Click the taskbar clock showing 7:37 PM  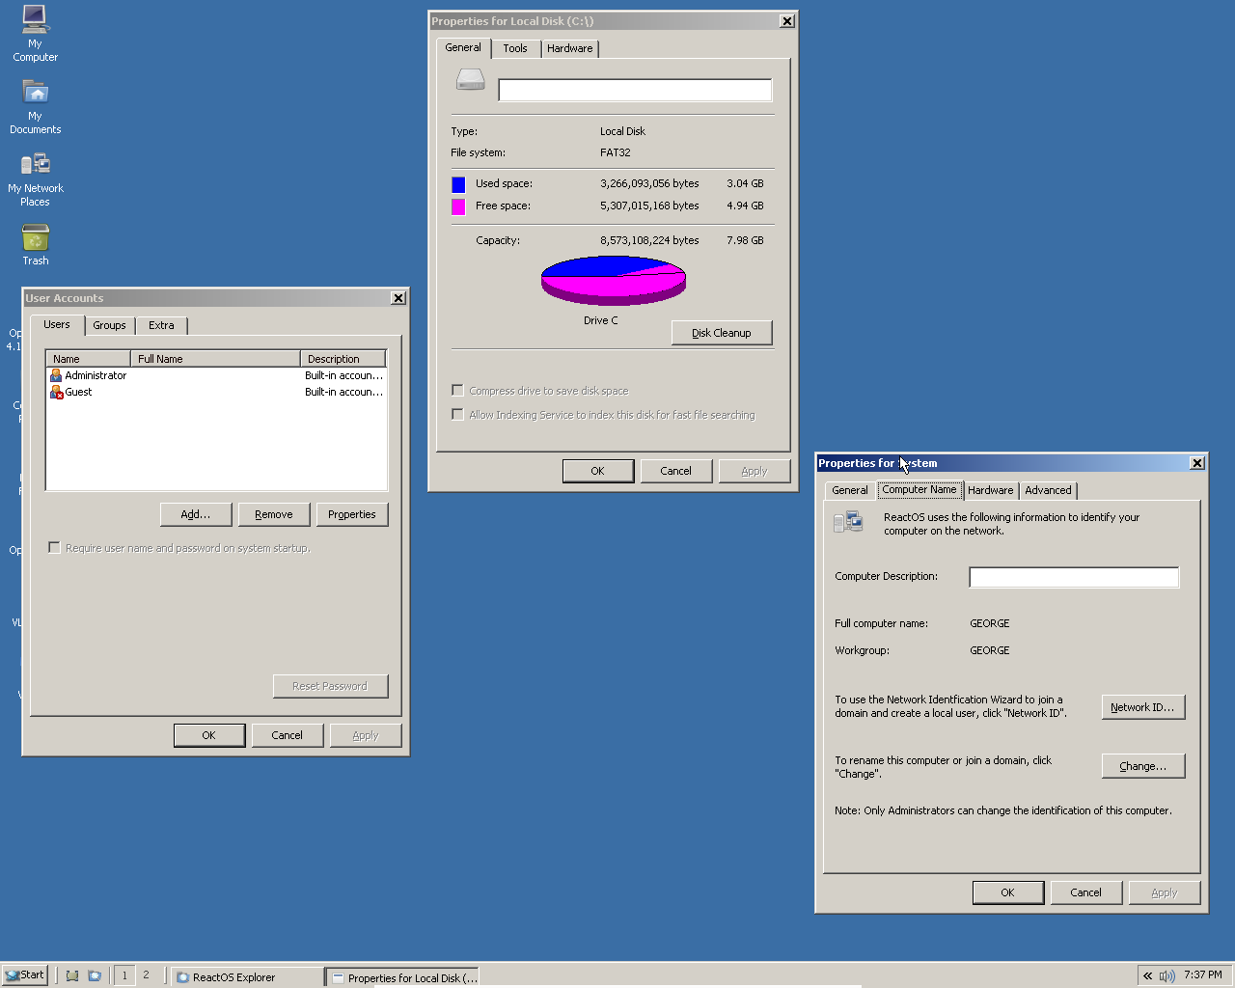point(1203,975)
